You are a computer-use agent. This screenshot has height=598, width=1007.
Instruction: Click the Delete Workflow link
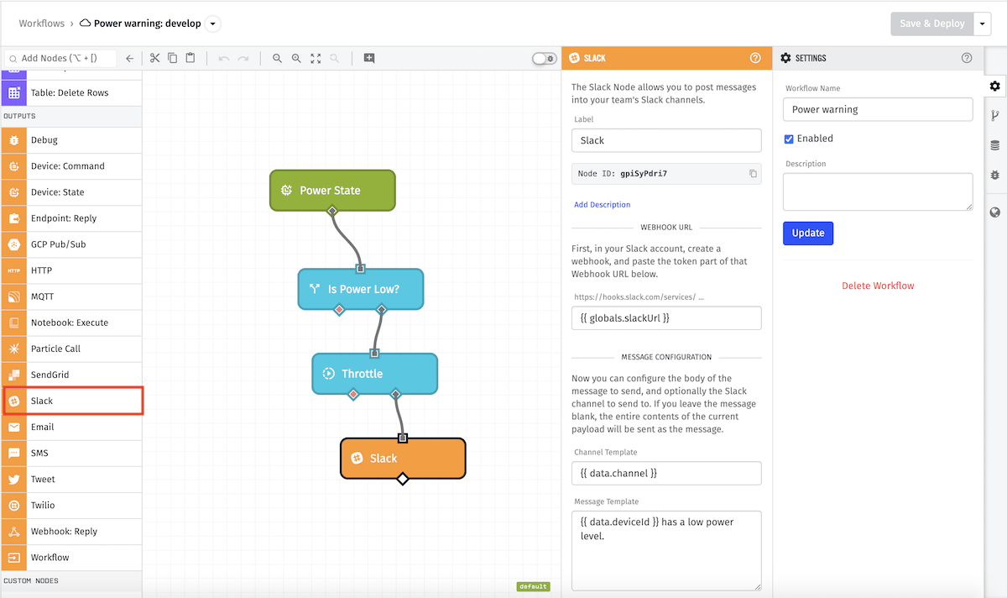point(878,286)
